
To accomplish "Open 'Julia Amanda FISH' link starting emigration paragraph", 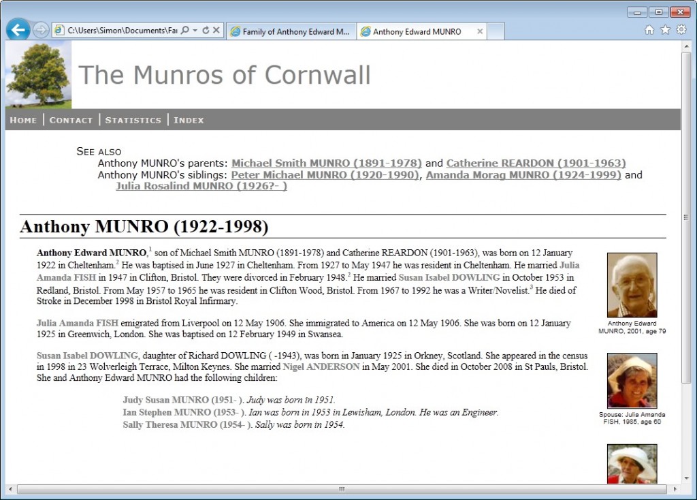I will click(x=78, y=323).
